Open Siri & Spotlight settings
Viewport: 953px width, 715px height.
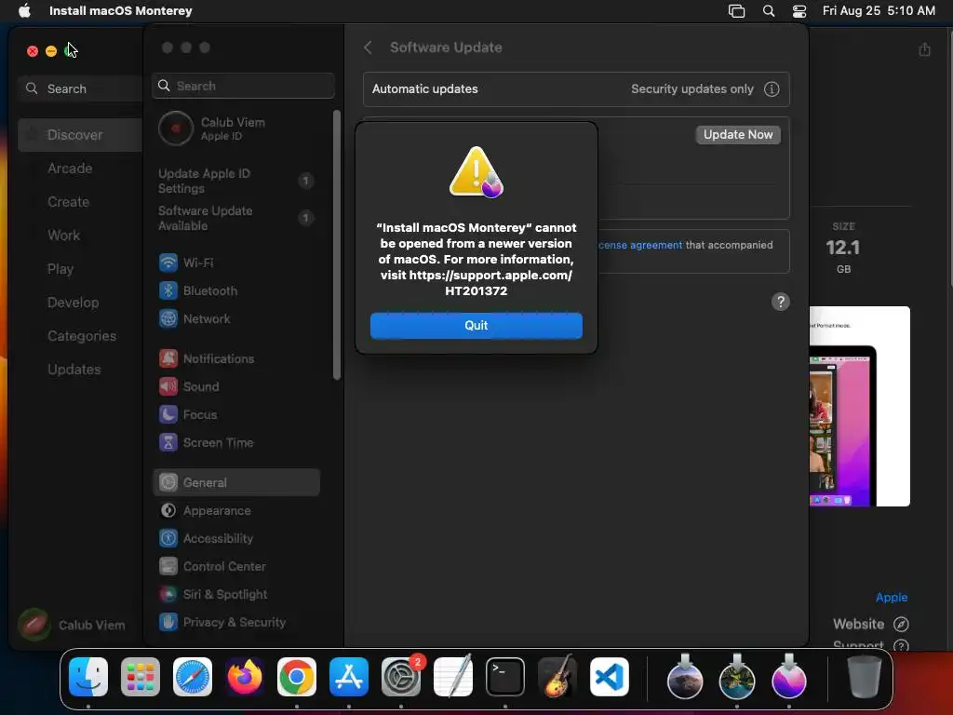click(x=235, y=595)
